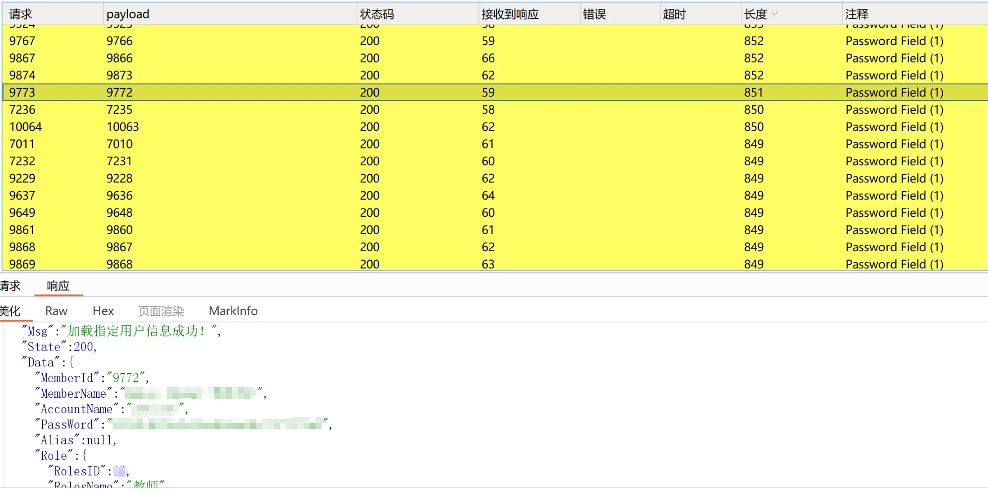Image resolution: width=988 pixels, height=492 pixels.
Task: Open the Hex view tab
Action: [x=103, y=311]
